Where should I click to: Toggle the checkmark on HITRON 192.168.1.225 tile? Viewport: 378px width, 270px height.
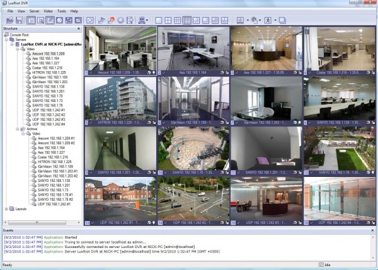click(92, 123)
